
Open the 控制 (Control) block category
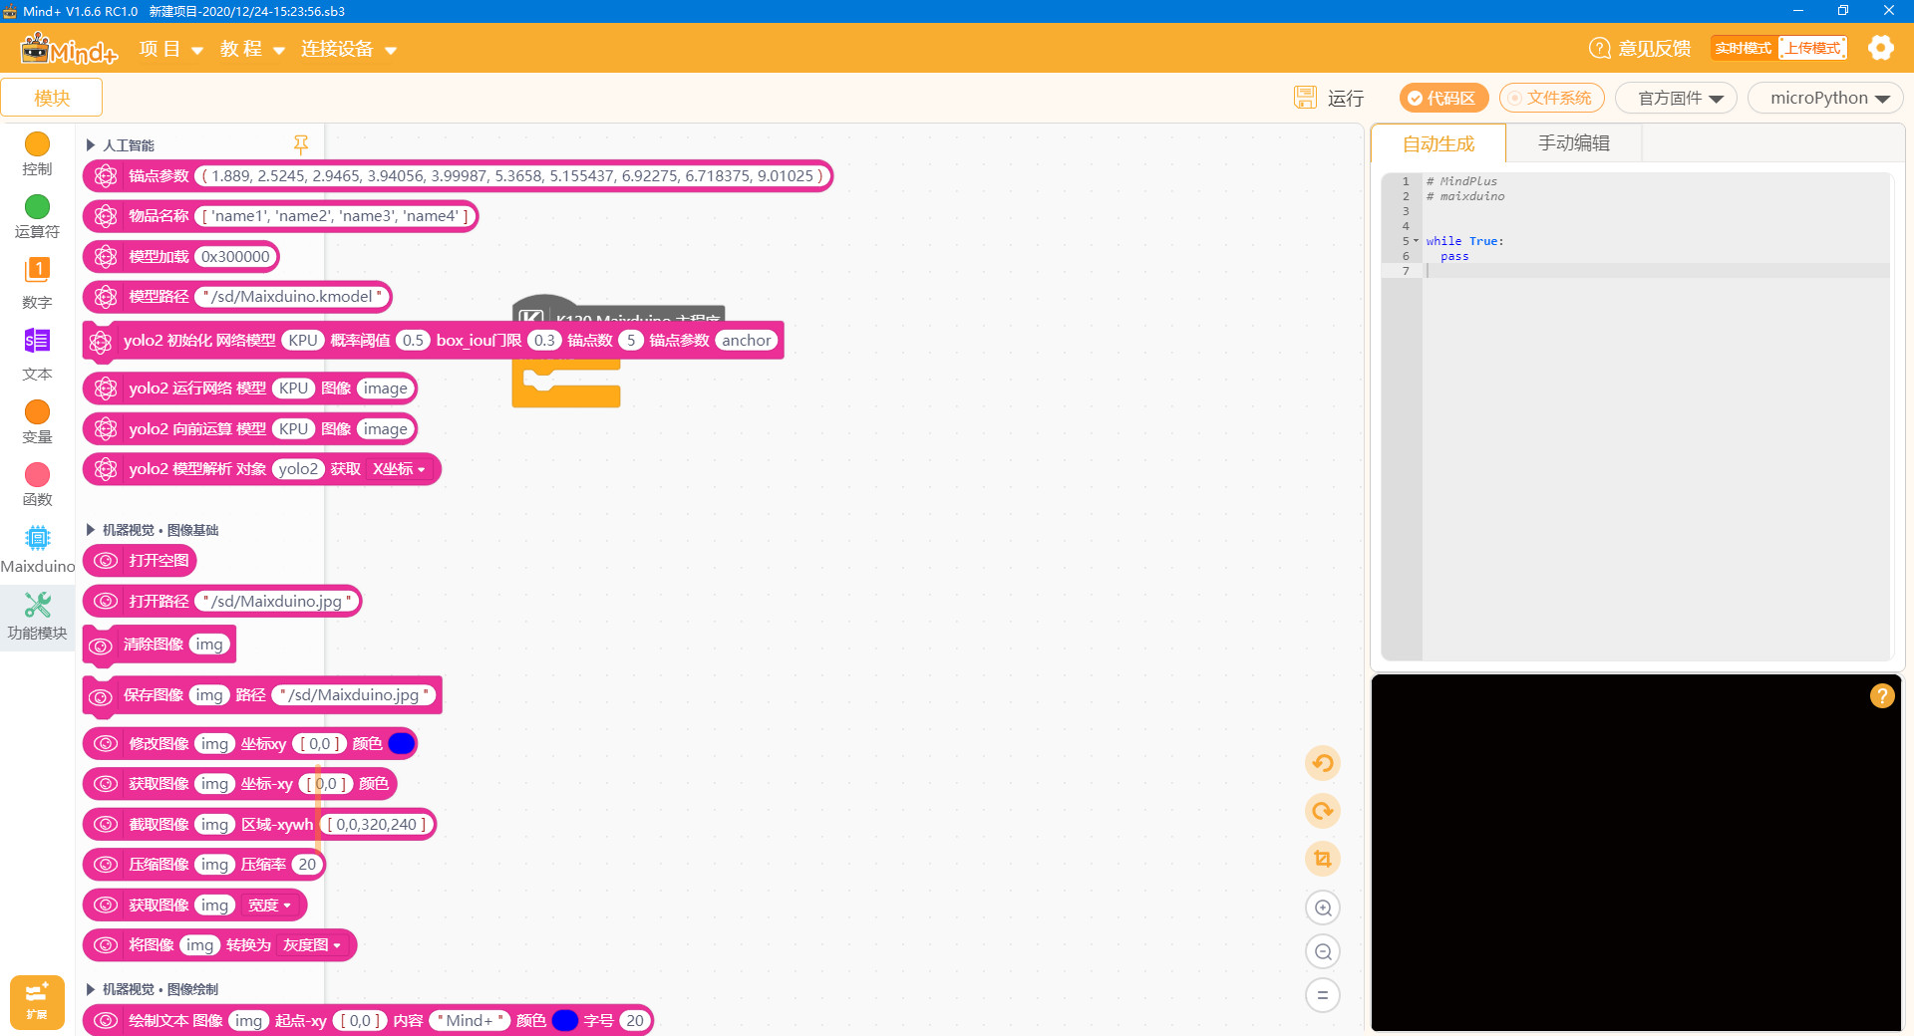[x=37, y=154]
